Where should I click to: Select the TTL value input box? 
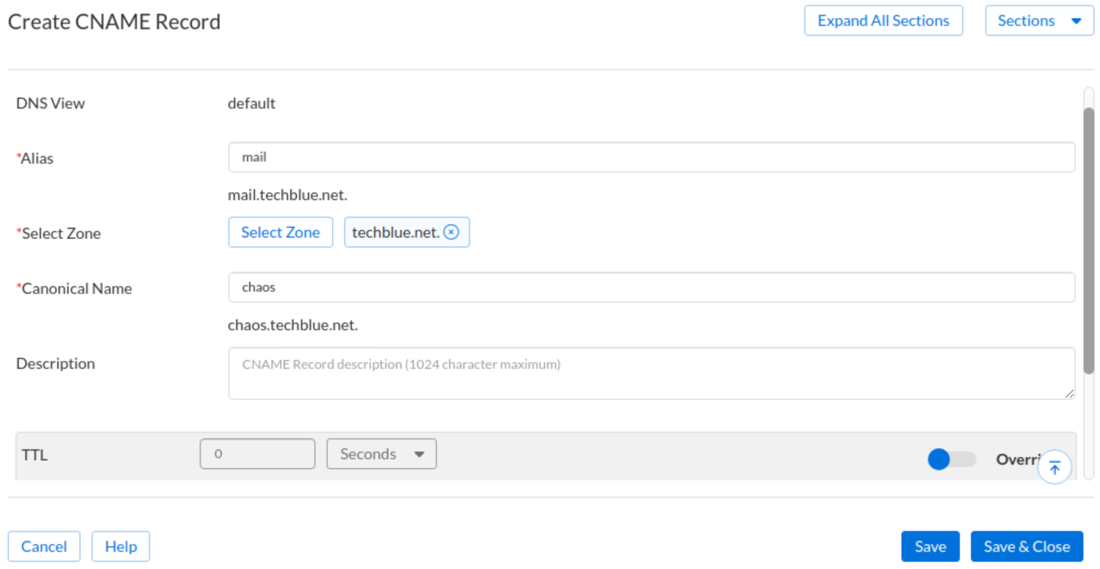[257, 454]
